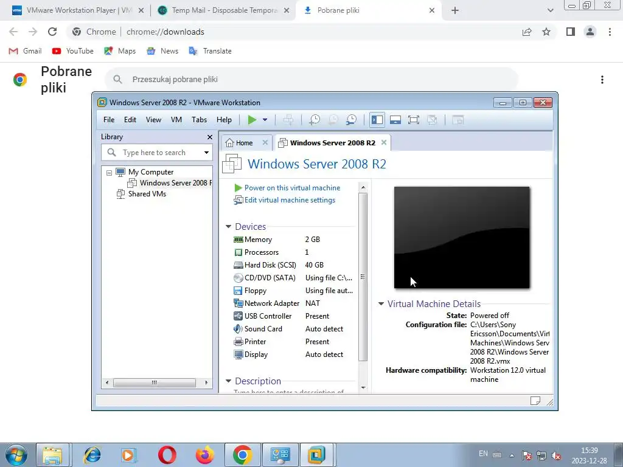Select the USB Controller device
The width and height of the screenshot is (623, 467).
coord(293,316)
